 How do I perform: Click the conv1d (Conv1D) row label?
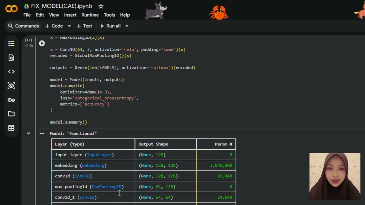click(73, 176)
